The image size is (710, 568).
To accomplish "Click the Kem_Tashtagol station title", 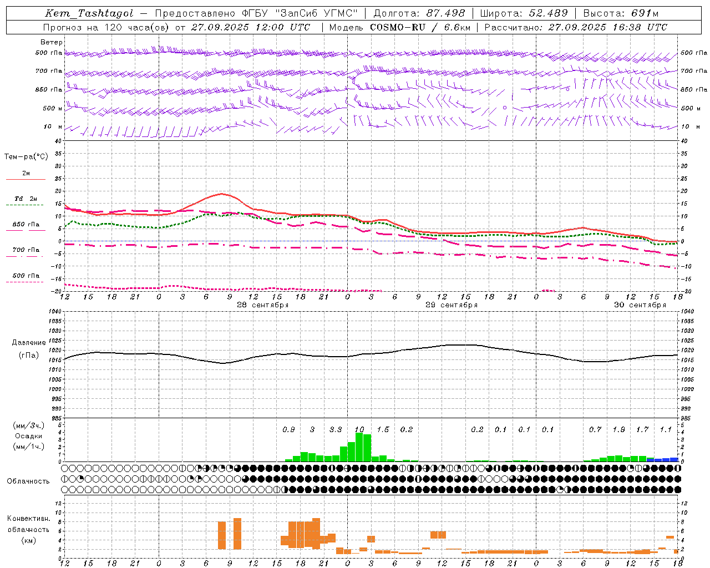I will (x=89, y=13).
